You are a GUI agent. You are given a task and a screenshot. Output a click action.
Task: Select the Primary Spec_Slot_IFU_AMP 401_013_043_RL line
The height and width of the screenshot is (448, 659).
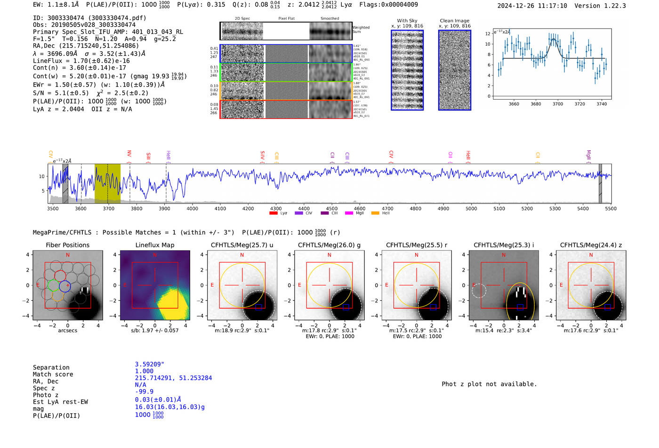(108, 32)
